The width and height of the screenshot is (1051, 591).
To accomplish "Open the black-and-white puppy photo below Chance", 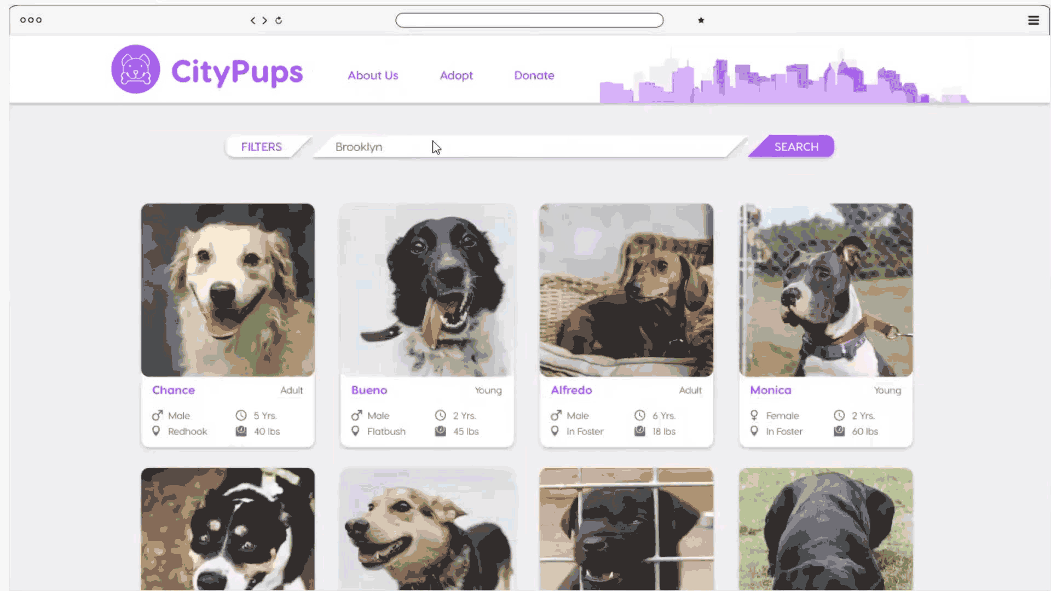I will tap(228, 529).
